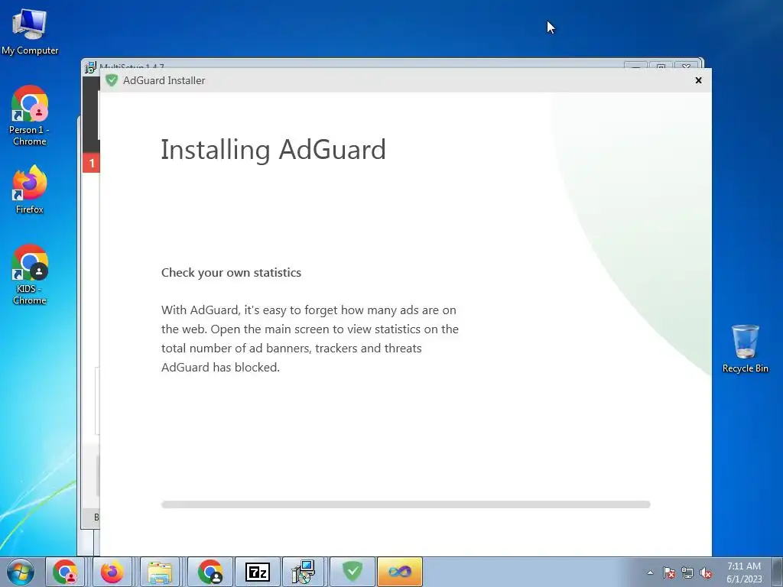Image resolution: width=783 pixels, height=587 pixels.
Task: Open KIDS - Chrome desktop shortcut
Action: 30,274
